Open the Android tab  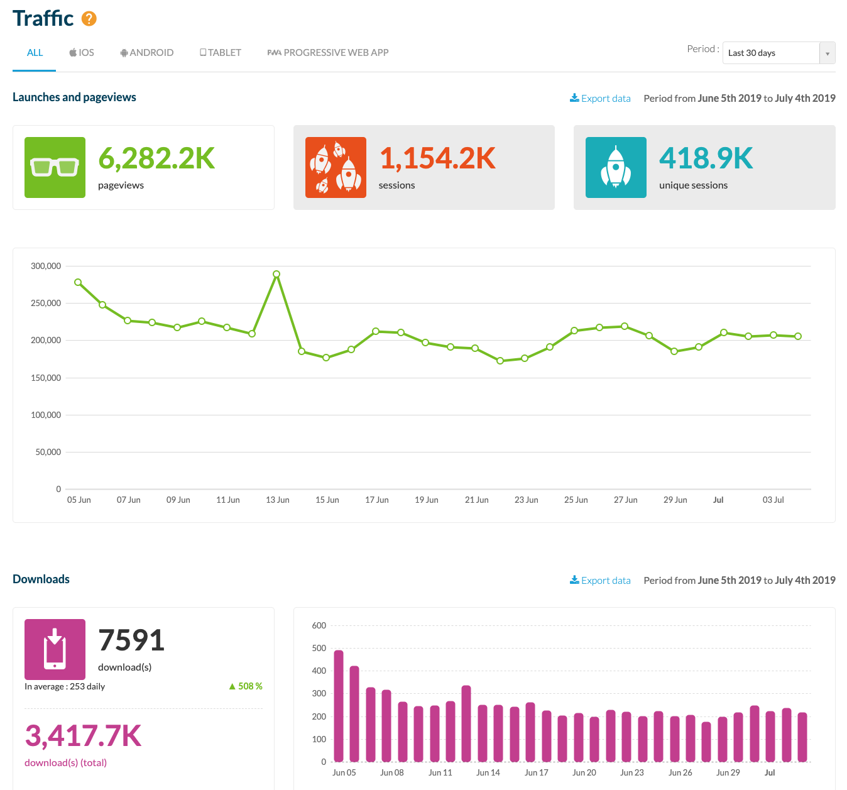pos(147,53)
